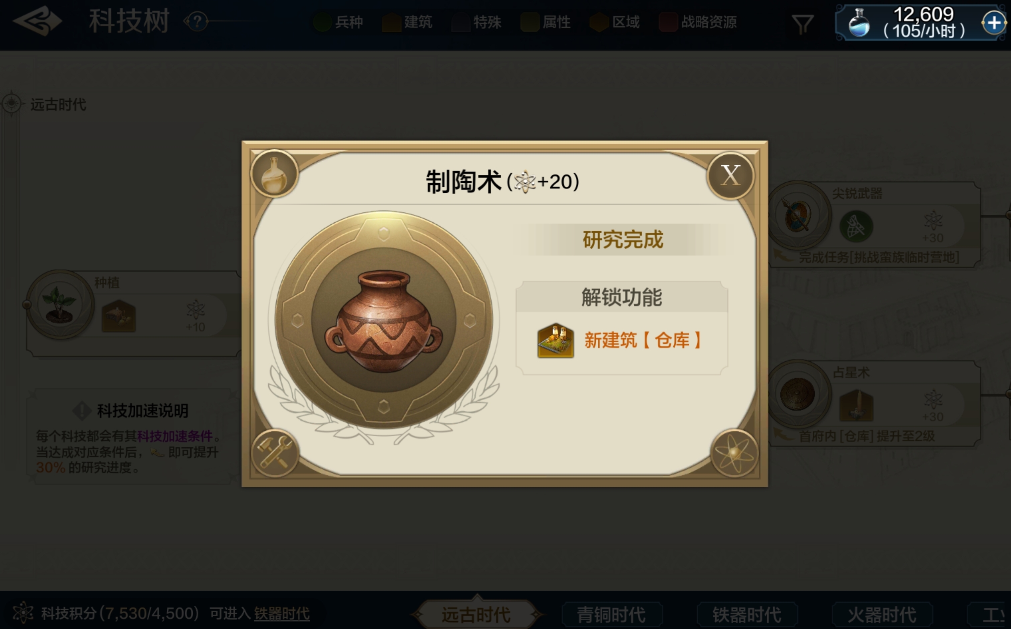Close the 制陶术 research dialog

(x=730, y=176)
